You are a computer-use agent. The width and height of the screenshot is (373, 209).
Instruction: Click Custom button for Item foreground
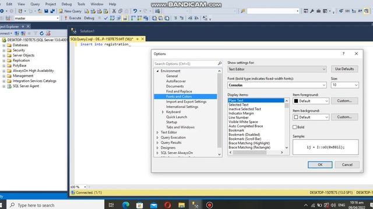pyautogui.click(x=344, y=101)
